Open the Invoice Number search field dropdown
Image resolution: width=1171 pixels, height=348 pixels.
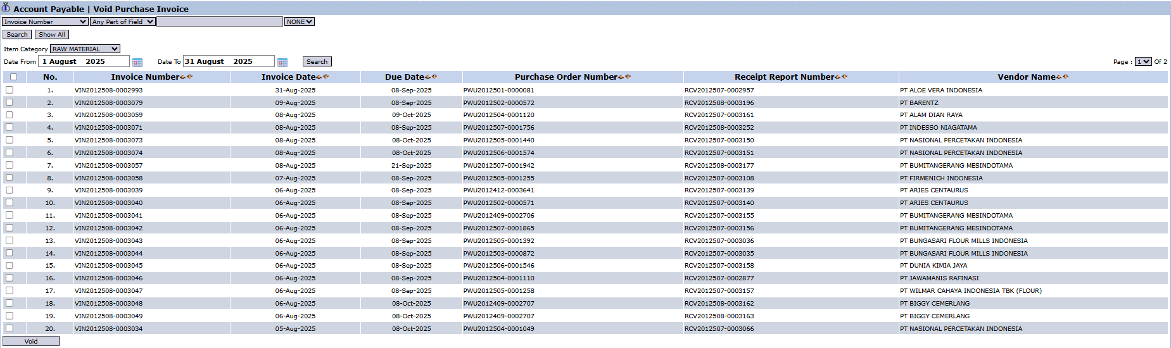pyautogui.click(x=45, y=22)
